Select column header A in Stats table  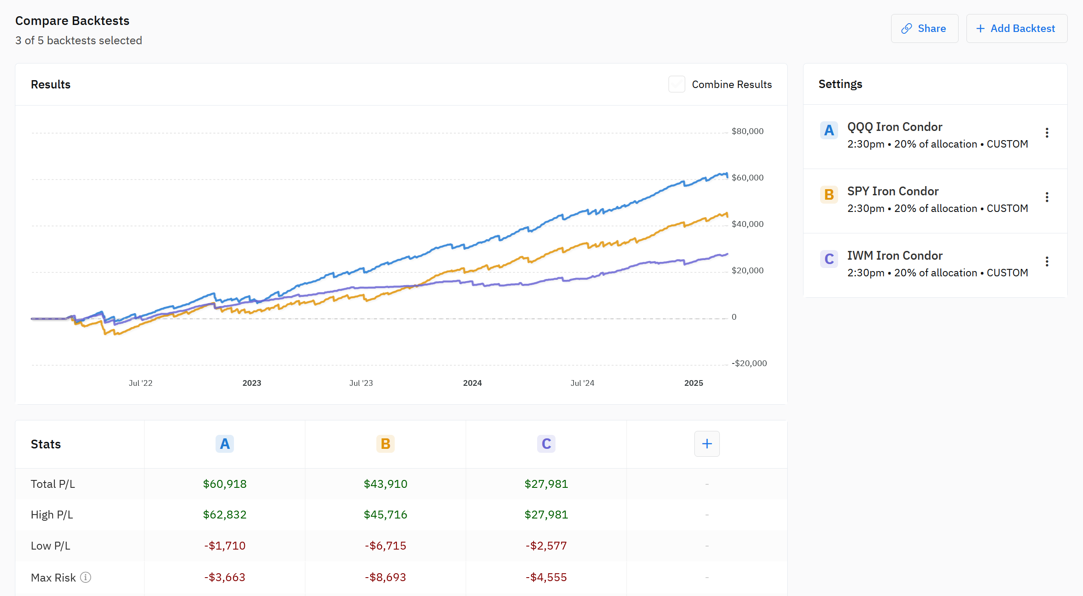[224, 444]
